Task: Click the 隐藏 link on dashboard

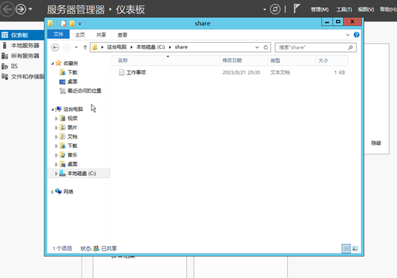Action: [x=376, y=143]
